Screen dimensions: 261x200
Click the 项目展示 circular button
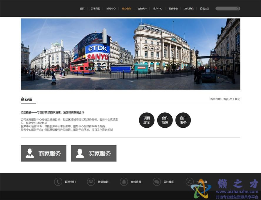click(x=147, y=120)
